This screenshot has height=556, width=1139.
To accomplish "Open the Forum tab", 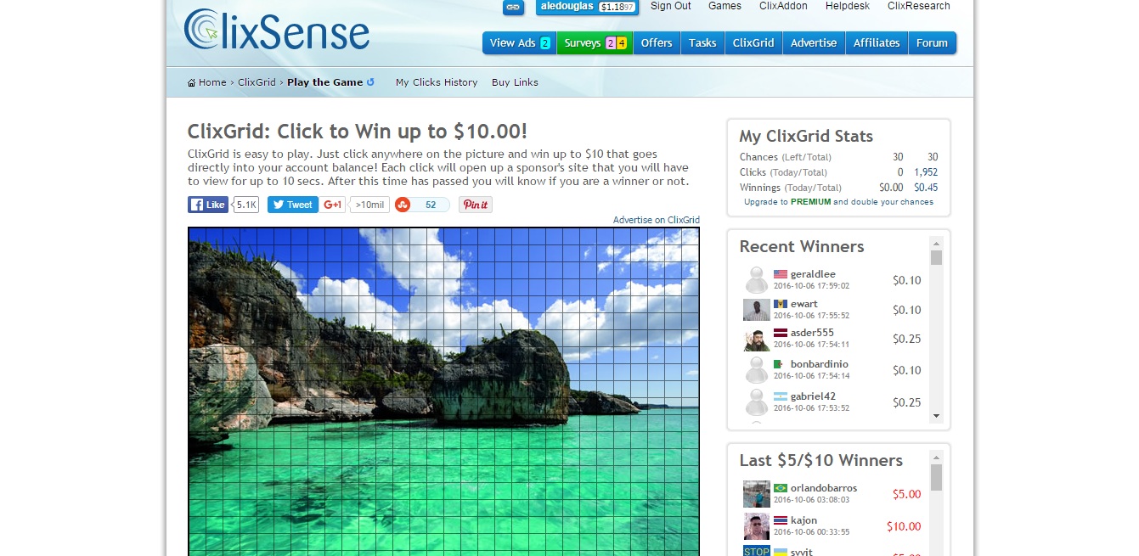I will pyautogui.click(x=932, y=43).
